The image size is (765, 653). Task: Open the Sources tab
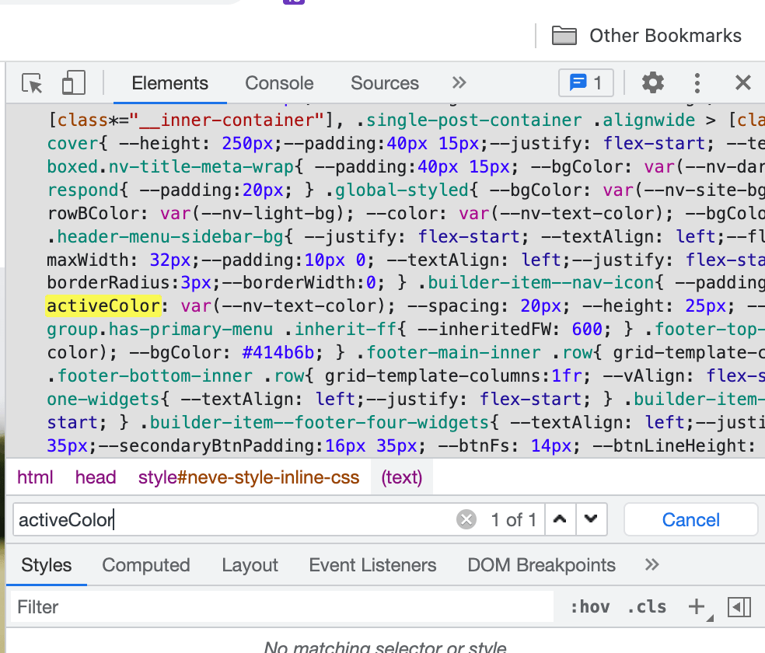pyautogui.click(x=385, y=83)
